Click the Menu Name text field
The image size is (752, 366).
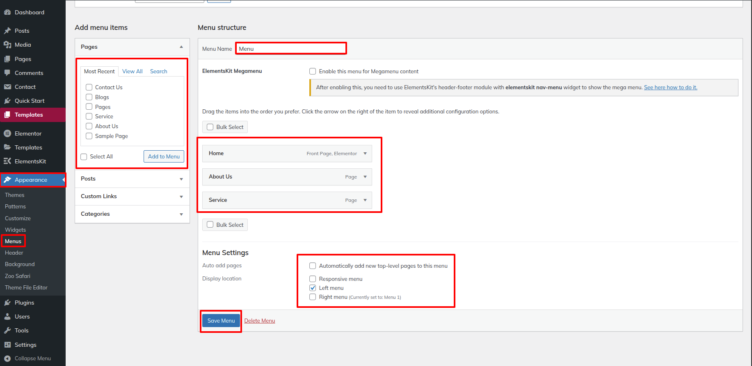pos(291,49)
